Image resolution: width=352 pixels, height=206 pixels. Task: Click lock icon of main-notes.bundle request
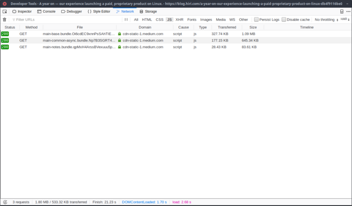119,47
